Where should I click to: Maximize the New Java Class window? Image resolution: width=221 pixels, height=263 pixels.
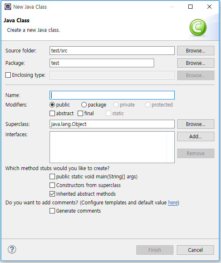point(190,7)
